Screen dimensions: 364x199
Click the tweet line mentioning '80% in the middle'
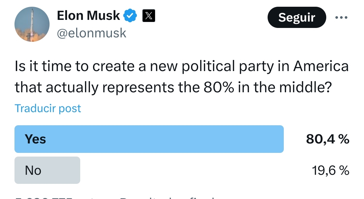pyautogui.click(x=173, y=88)
